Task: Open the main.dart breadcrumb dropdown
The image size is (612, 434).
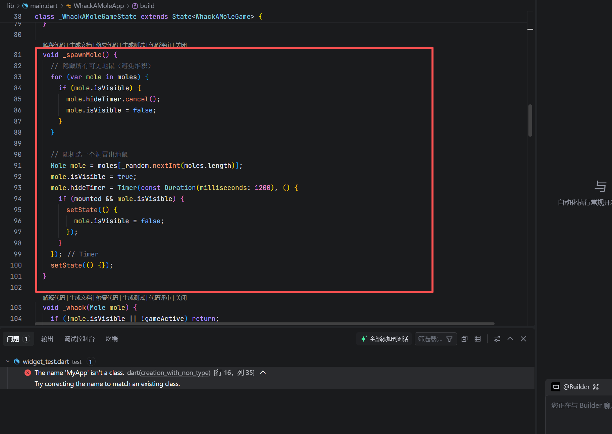Action: pyautogui.click(x=44, y=6)
